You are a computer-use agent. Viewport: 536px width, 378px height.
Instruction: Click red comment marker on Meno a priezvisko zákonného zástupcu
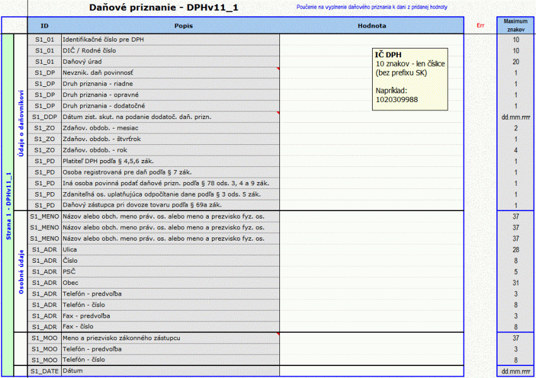pos(278,335)
